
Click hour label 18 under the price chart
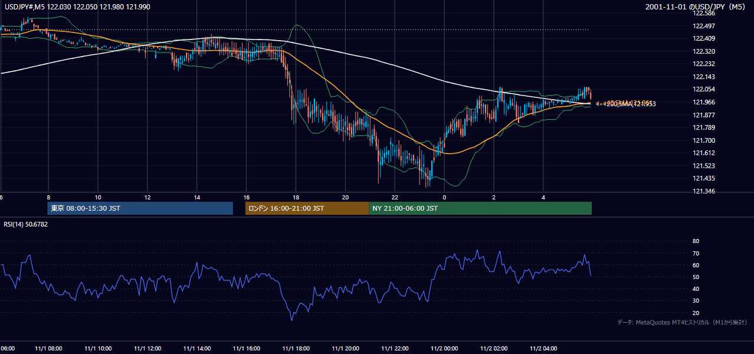click(296, 197)
